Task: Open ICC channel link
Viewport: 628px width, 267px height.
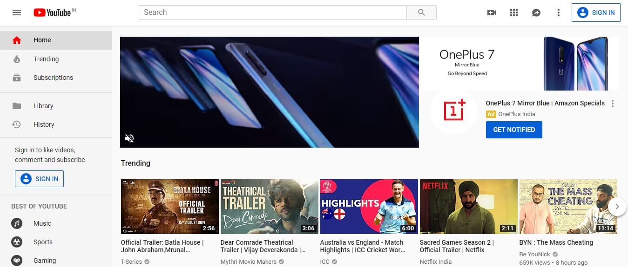Action: pos(325,262)
